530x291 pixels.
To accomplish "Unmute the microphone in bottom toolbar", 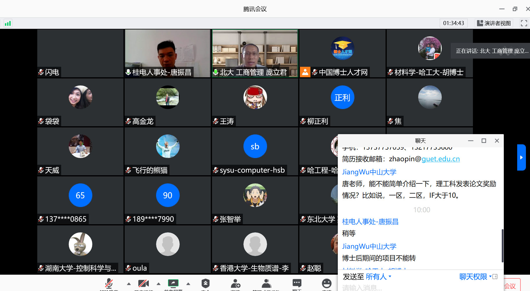I will 109,283.
